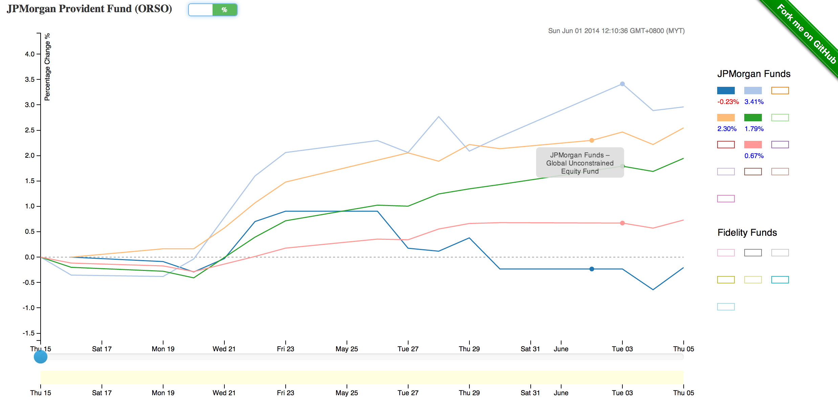Select the dark blue data point marker
This screenshot has width=838, height=404.
click(592, 269)
